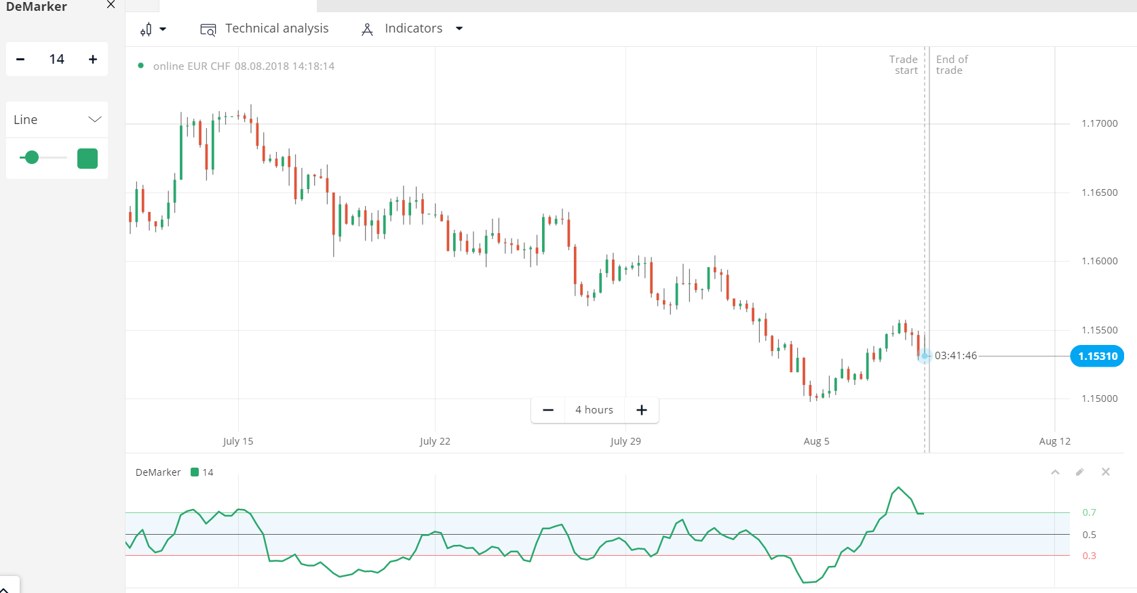
Task: Zoom in the chart timeframe
Action: click(642, 410)
